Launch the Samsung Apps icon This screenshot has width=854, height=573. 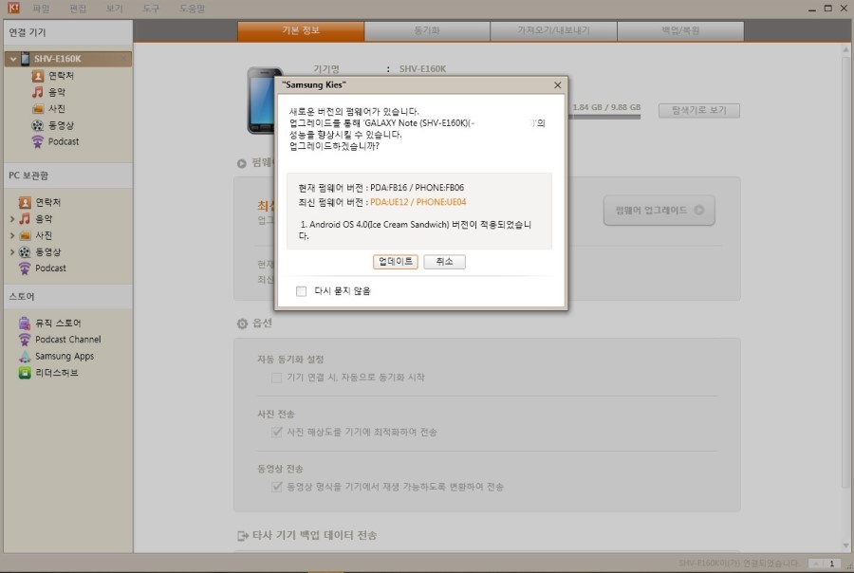pos(25,356)
